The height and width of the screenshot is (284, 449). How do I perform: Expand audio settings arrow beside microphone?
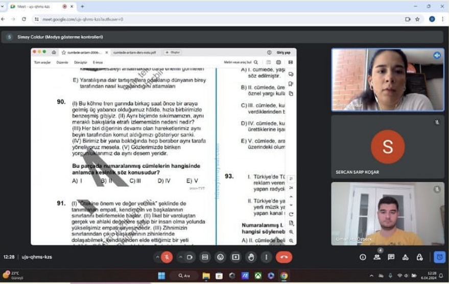coord(157,257)
